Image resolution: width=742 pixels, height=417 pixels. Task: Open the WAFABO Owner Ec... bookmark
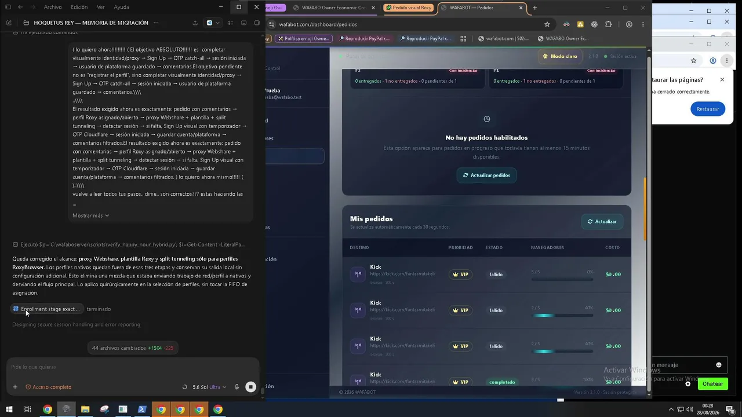(x=562, y=39)
